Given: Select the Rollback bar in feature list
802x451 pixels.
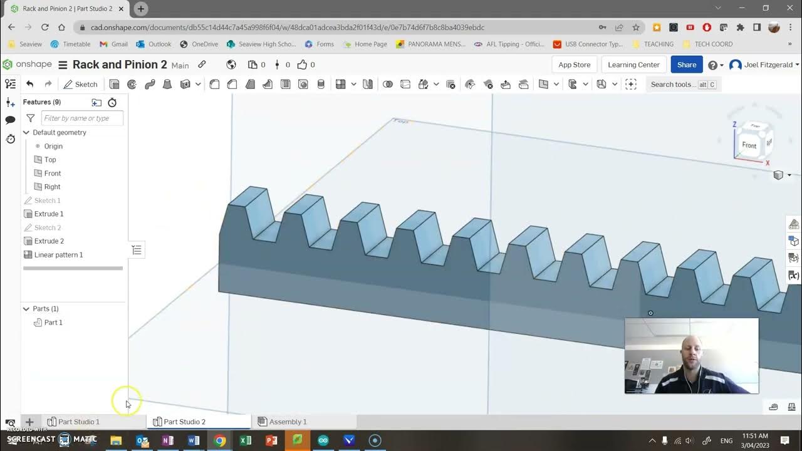Looking at the screenshot, I should coord(73,268).
